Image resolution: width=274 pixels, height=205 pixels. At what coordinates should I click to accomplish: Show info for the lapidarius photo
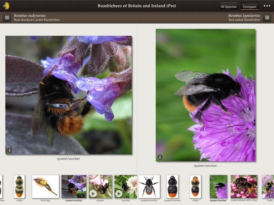(160, 157)
